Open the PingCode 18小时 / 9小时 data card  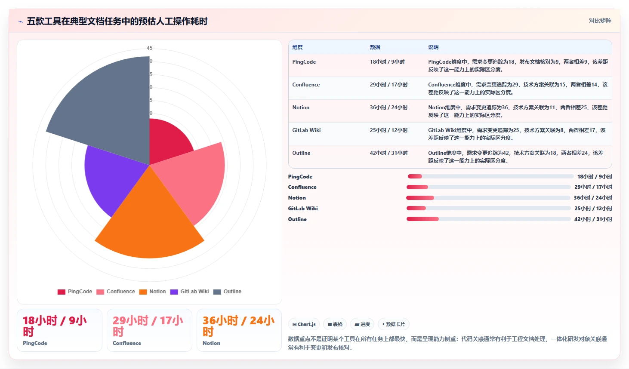(59, 330)
